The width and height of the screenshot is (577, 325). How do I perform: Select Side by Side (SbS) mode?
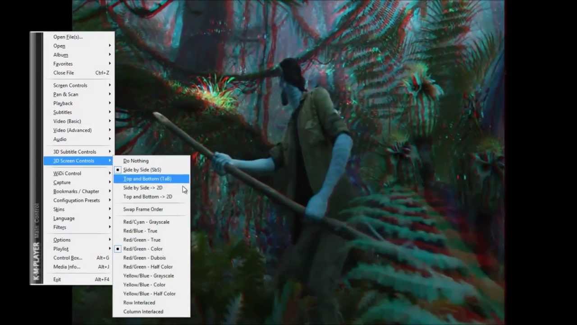coord(151,170)
